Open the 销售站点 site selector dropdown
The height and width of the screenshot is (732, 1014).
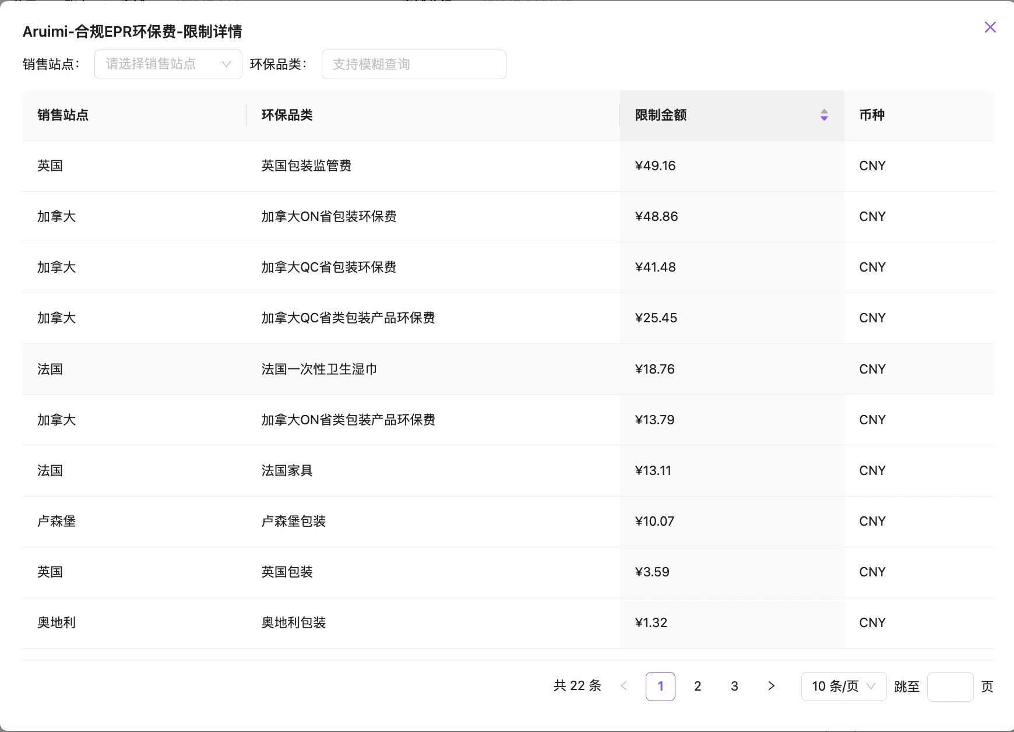[168, 64]
